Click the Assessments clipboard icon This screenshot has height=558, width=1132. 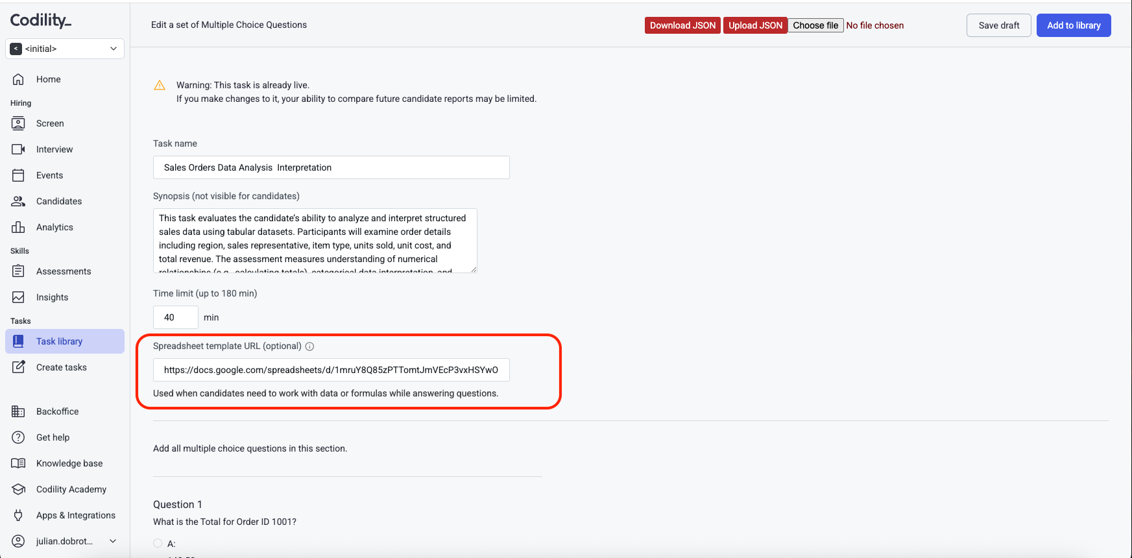(18, 271)
